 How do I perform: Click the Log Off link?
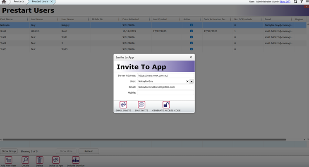click(285, 2)
